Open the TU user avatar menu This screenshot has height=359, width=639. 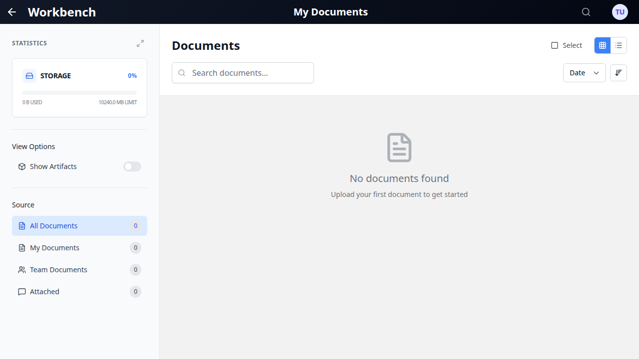620,11
